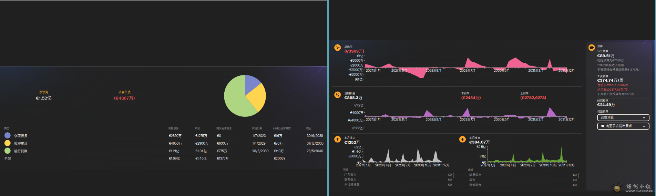Open the 向董事会提出要求 dropdown
Image resolution: width=656 pixels, height=196 pixels.
pos(623,126)
